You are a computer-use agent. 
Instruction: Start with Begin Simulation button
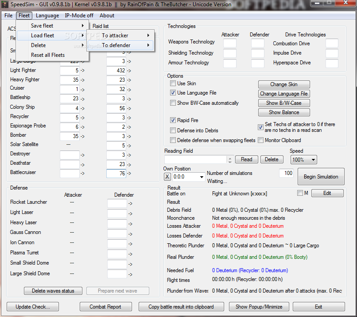point(321,177)
